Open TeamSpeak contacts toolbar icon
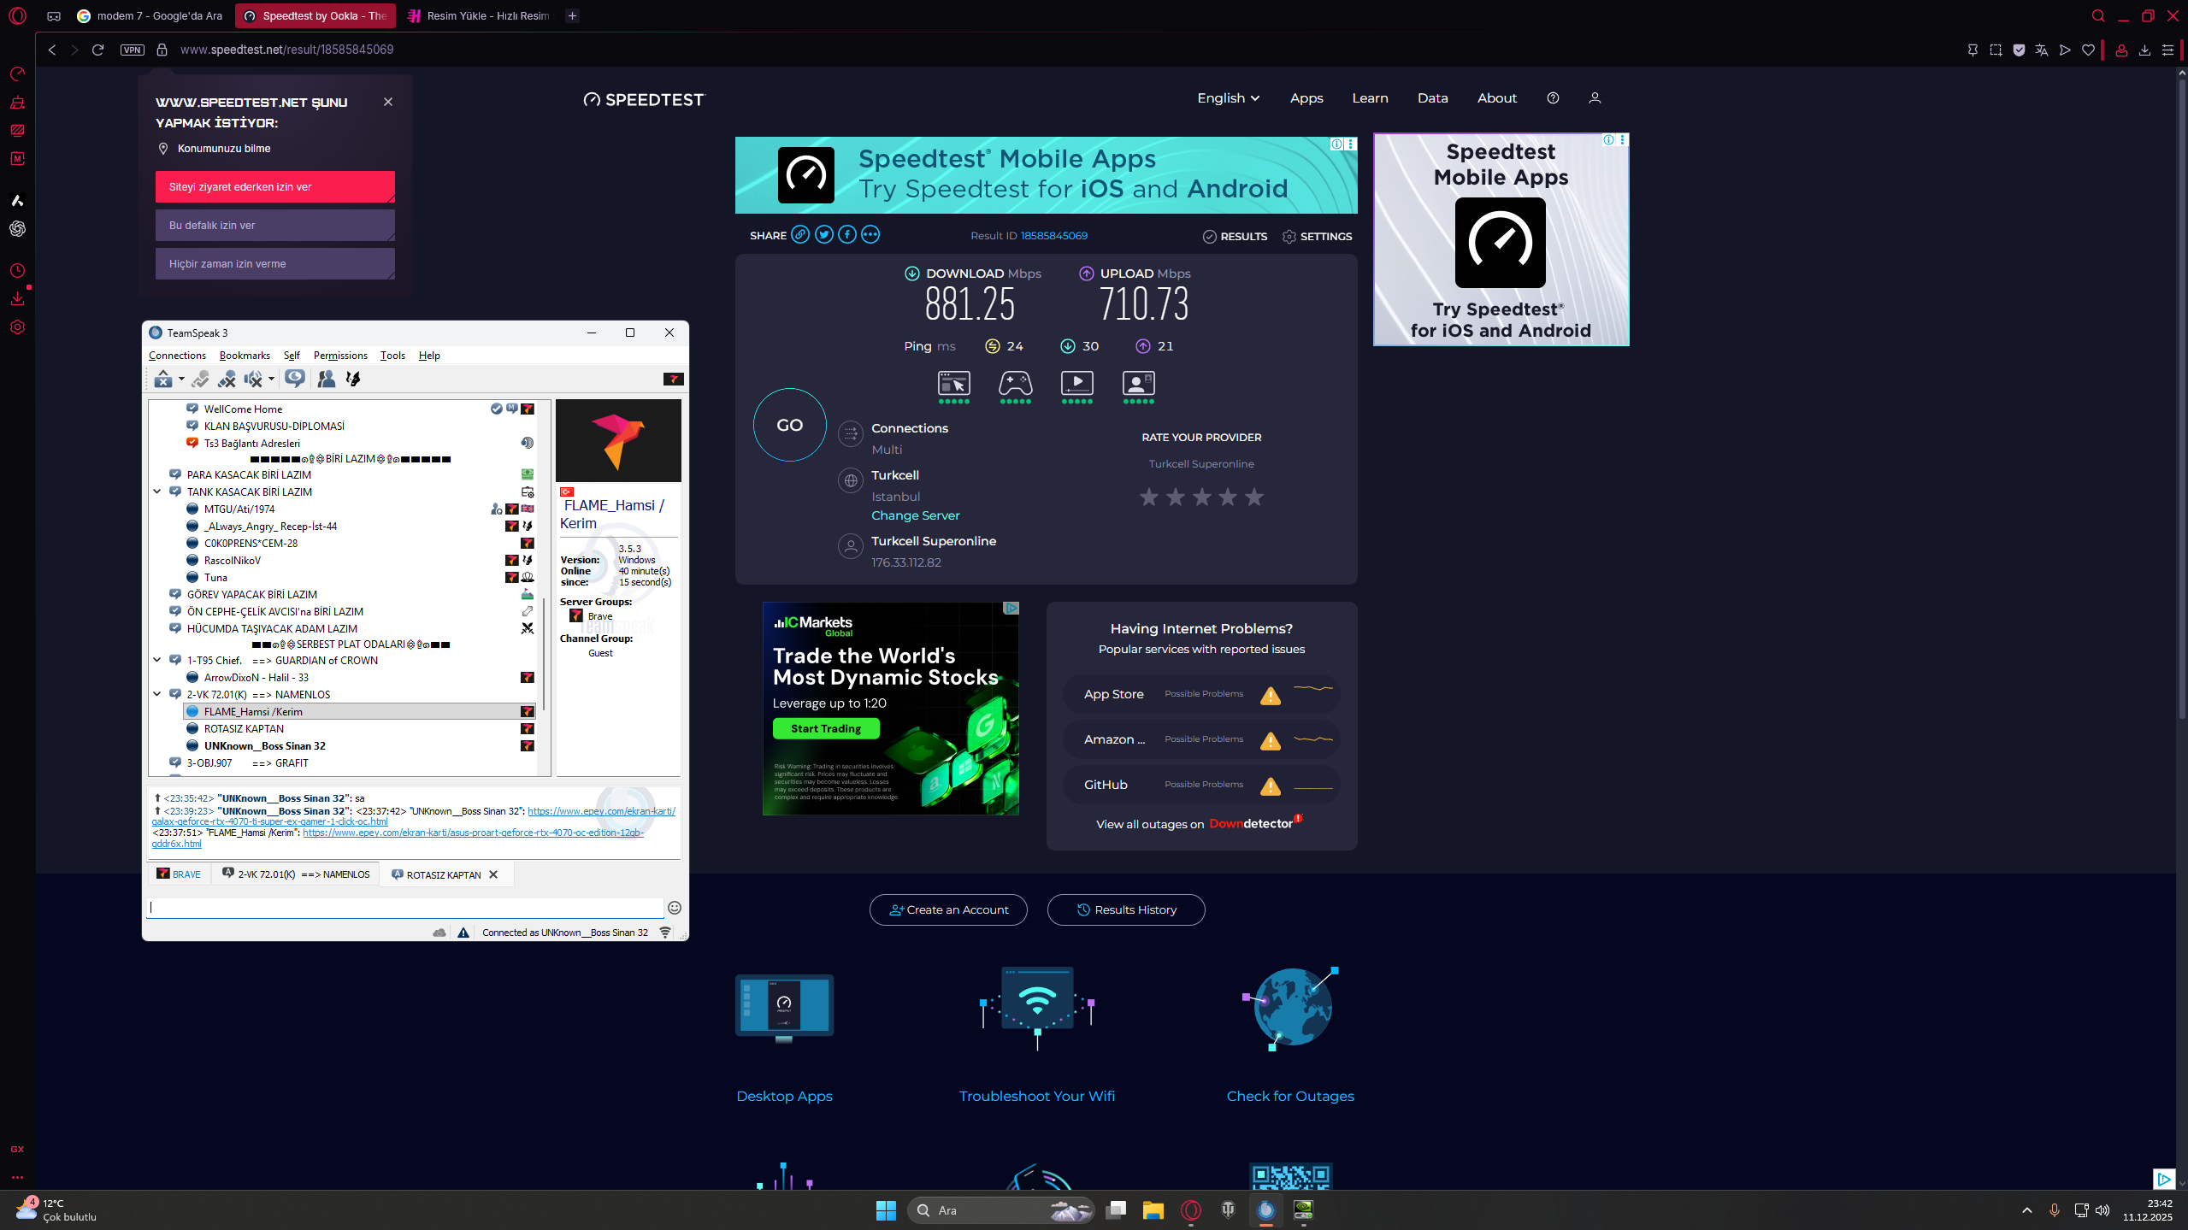Viewport: 2188px width, 1230px height. 326,379
